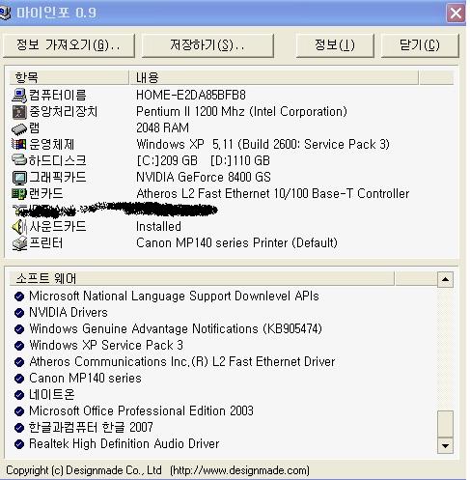Select the 프린터 row label
The image size is (470, 480).
point(46,243)
